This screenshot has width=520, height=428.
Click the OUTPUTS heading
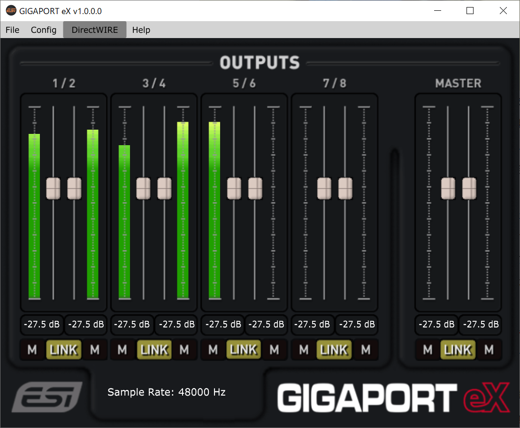point(260,63)
